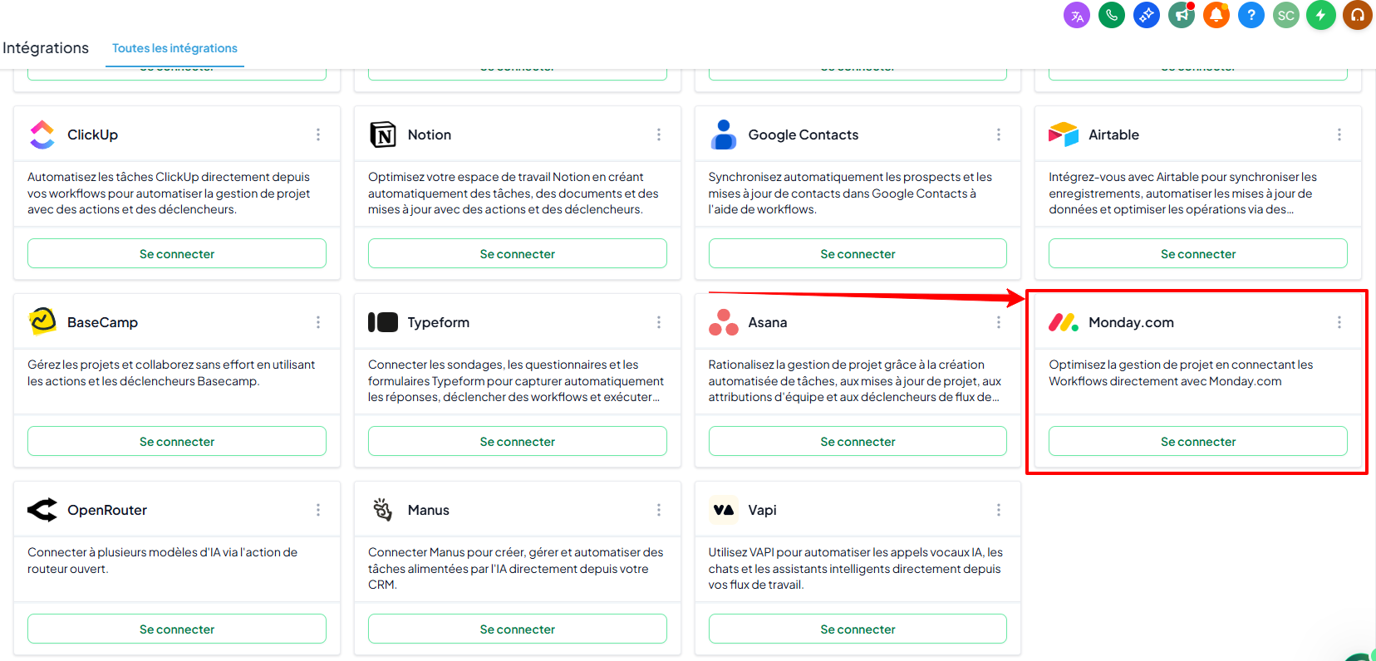This screenshot has height=661, width=1376.
Task: Click the Google Contacts card title
Action: [x=803, y=135]
